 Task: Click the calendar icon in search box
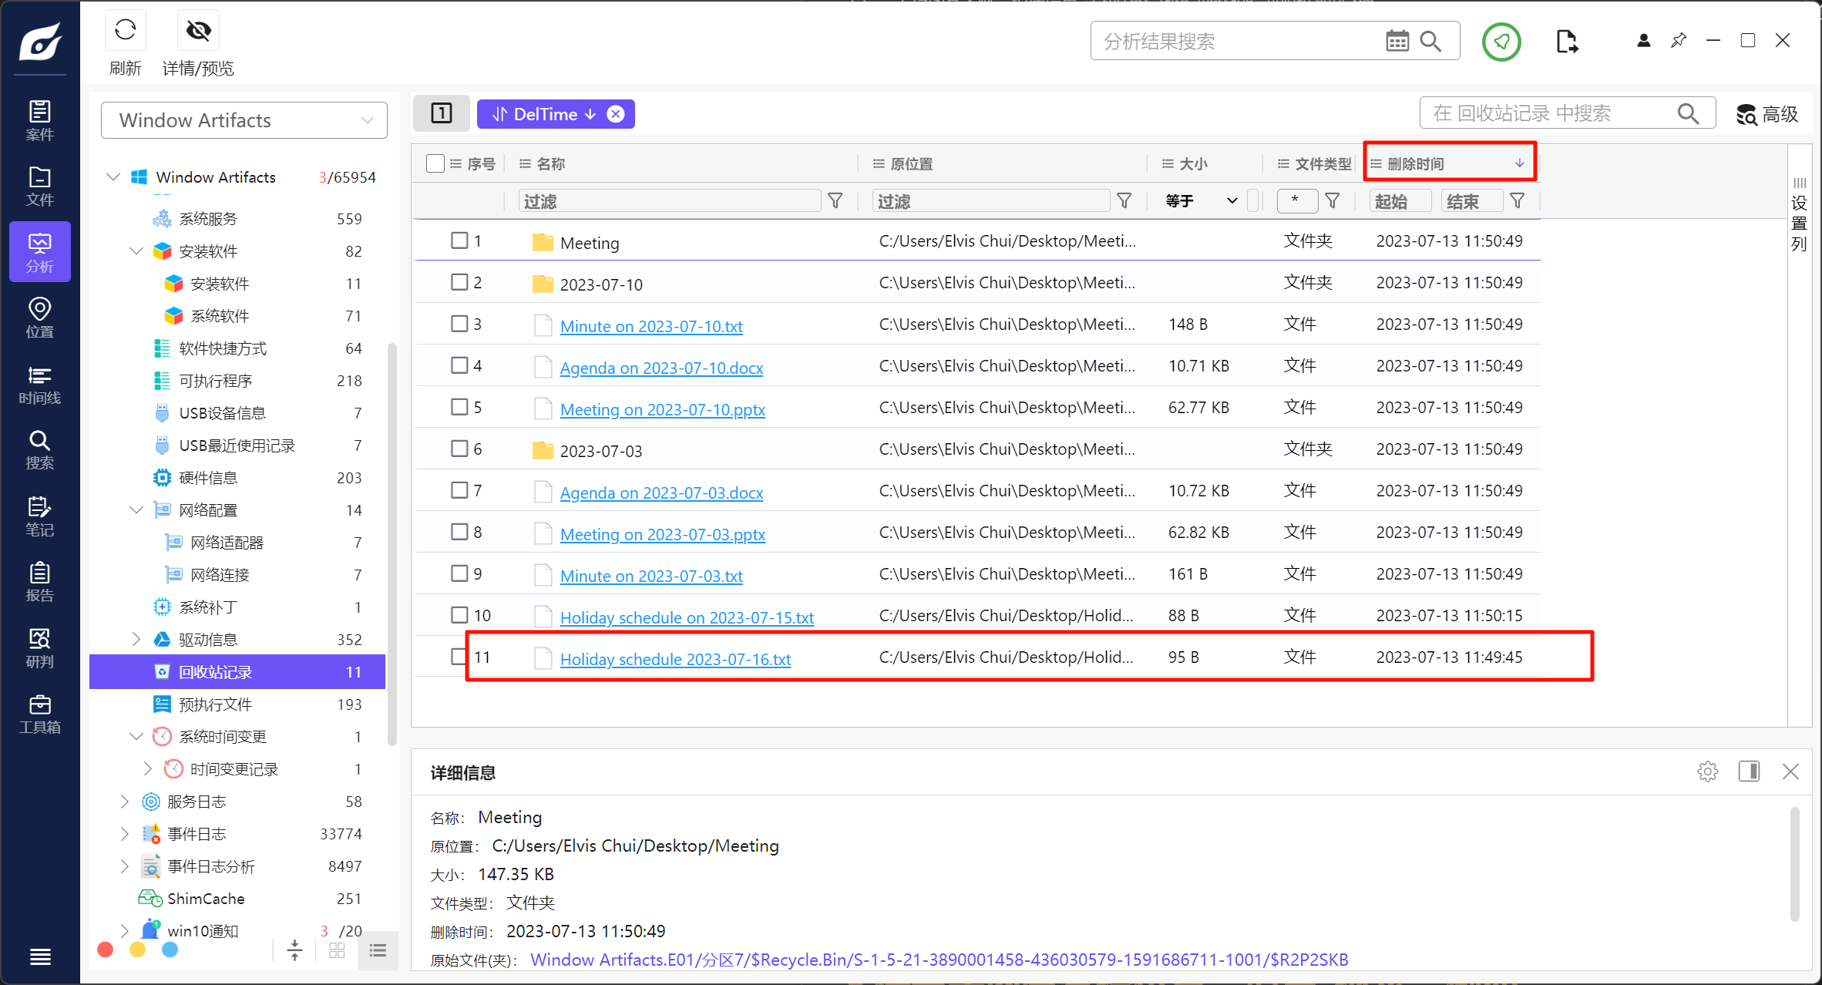[x=1397, y=41]
